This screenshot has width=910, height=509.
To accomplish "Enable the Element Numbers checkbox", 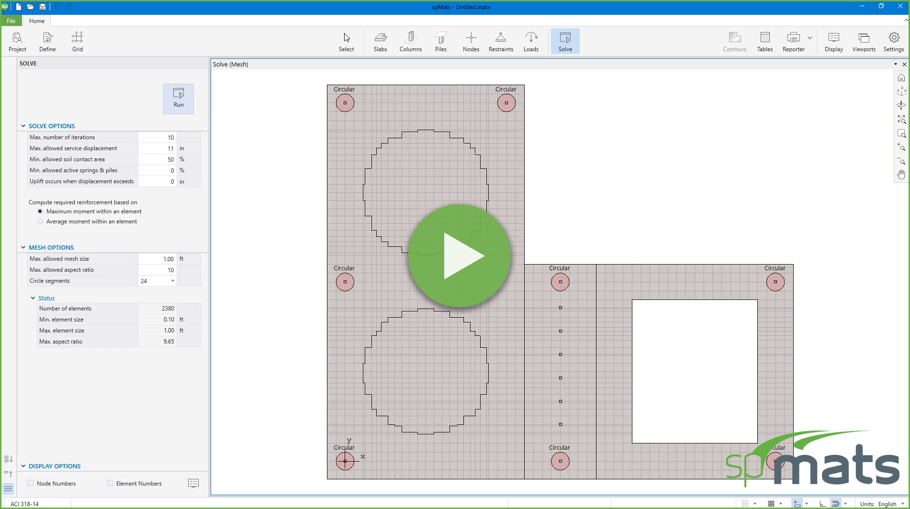I will (x=110, y=483).
